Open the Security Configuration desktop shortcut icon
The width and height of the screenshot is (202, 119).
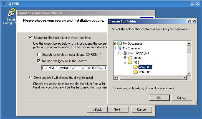(11, 12)
